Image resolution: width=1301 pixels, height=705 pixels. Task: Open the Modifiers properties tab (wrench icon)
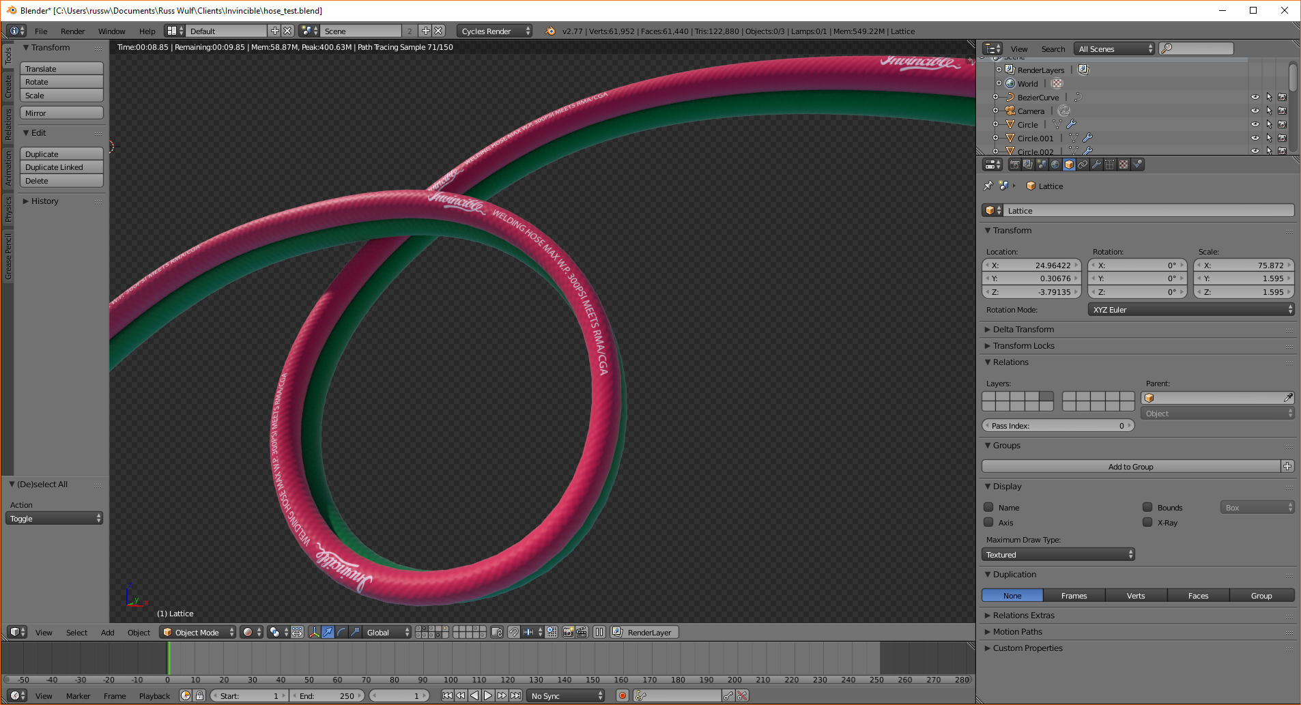[x=1096, y=164]
